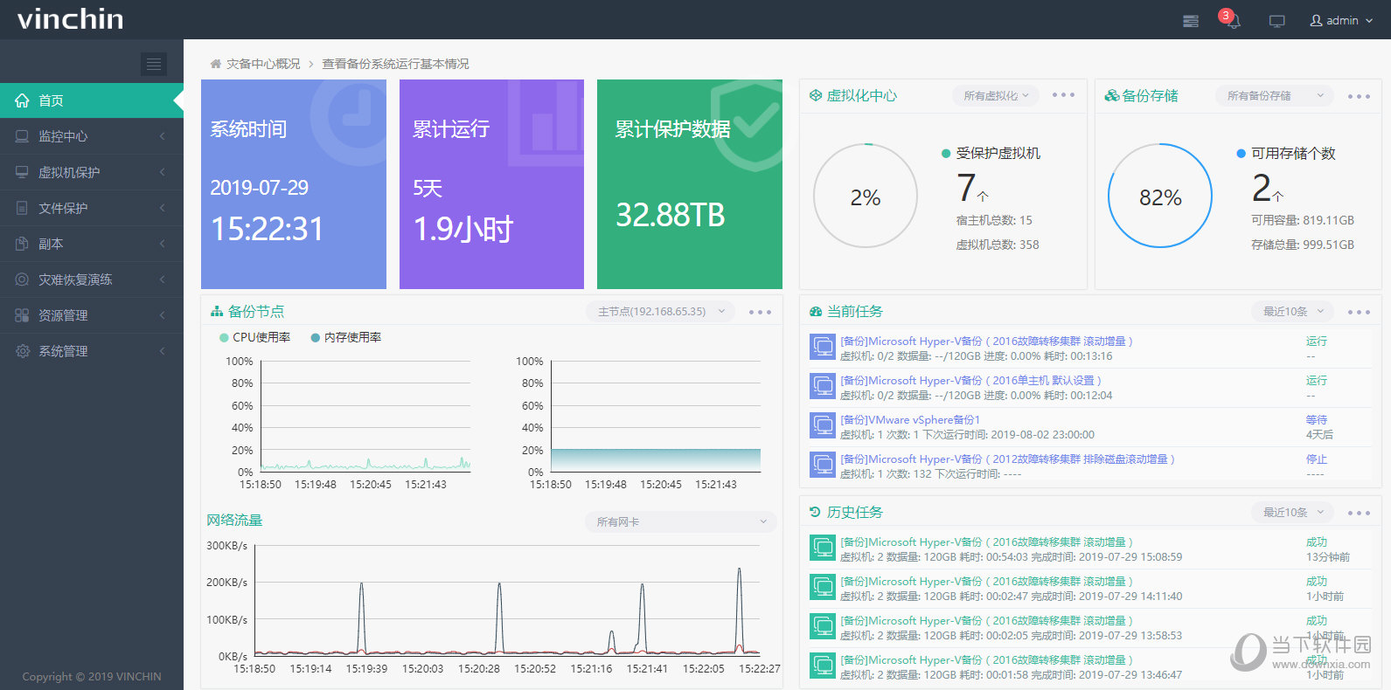Expand the 灾难恢复演练 menu

coord(92,279)
